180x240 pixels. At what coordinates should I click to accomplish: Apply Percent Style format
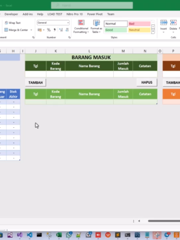tap(49, 30)
